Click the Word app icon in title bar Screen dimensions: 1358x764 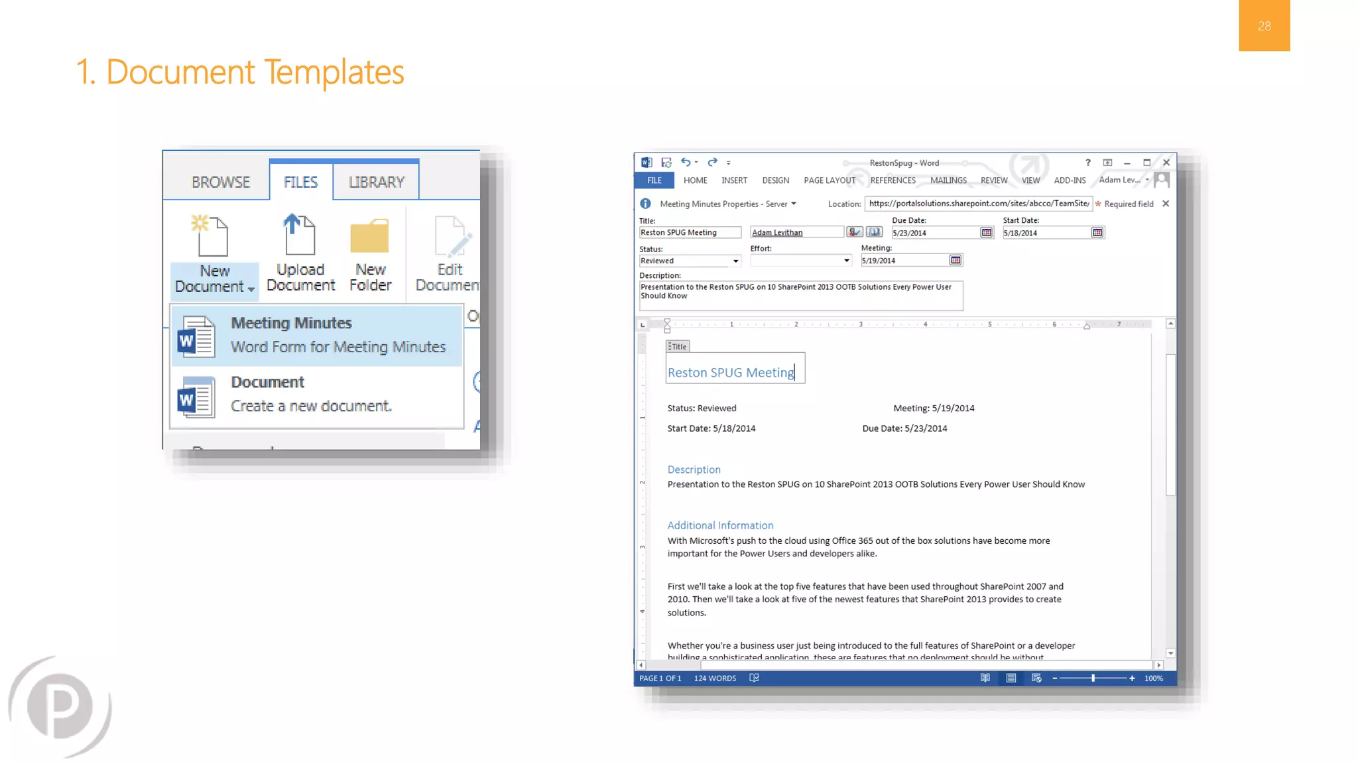(647, 162)
